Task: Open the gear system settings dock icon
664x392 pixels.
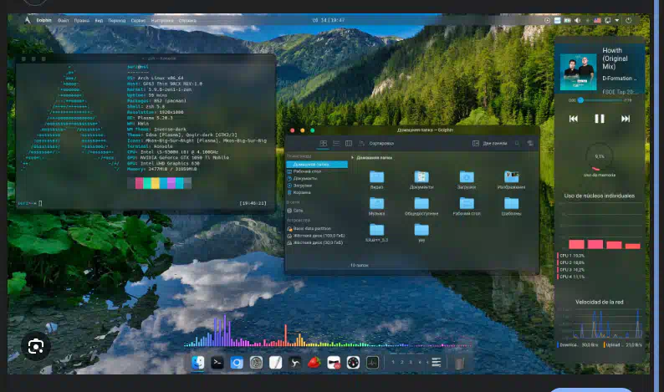Action: click(x=256, y=363)
